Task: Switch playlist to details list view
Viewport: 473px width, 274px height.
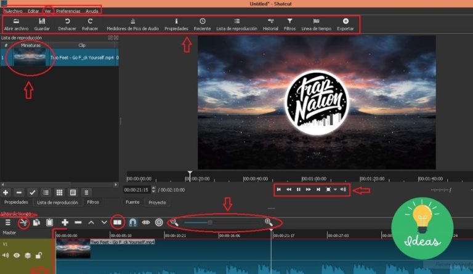Action: [46, 192]
